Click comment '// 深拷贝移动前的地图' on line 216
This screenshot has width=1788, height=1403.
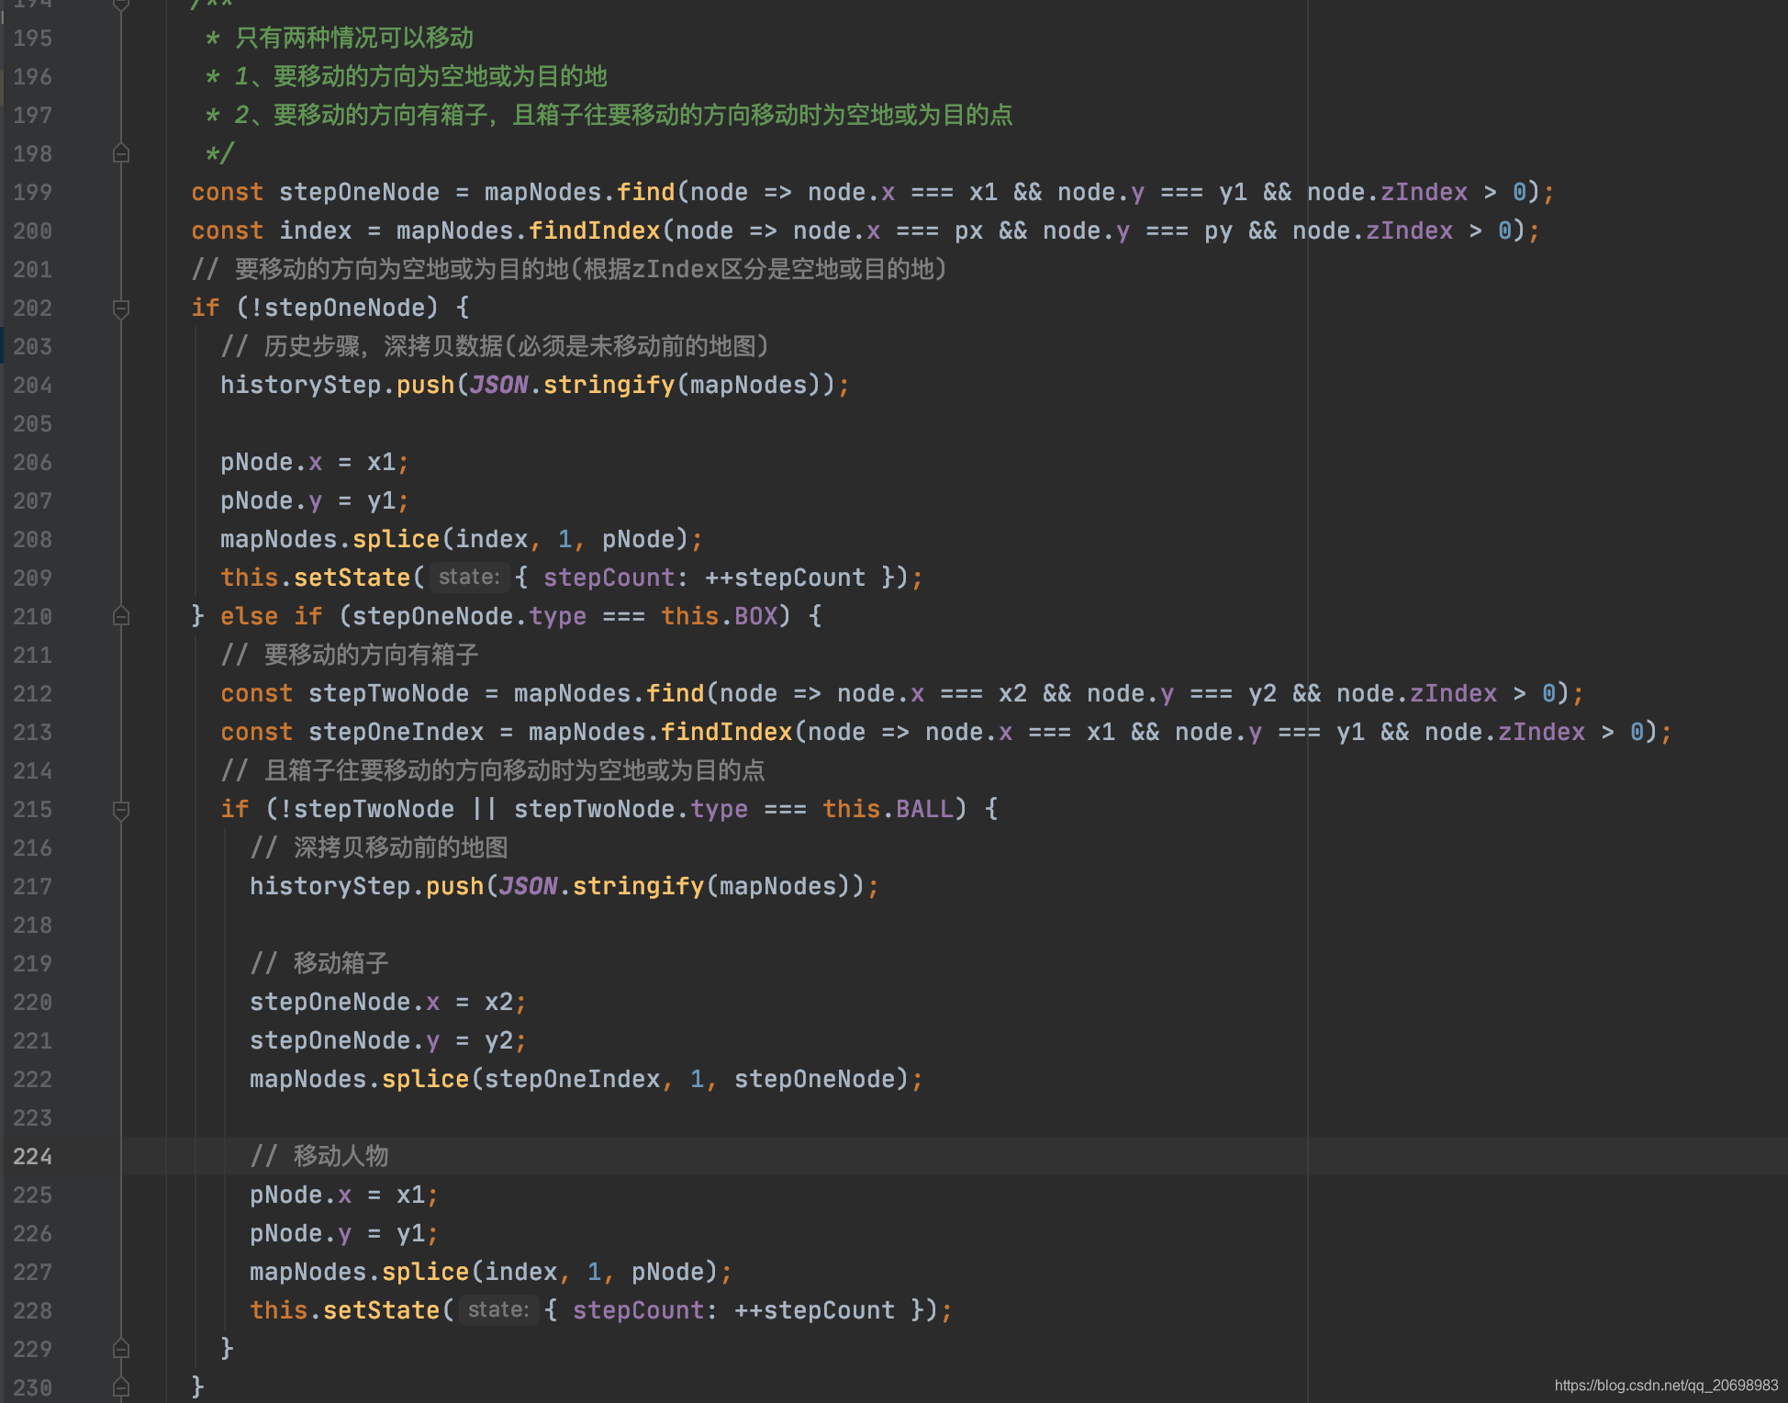click(x=378, y=847)
